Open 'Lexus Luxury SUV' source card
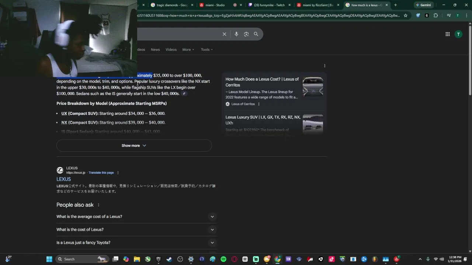 (263, 120)
